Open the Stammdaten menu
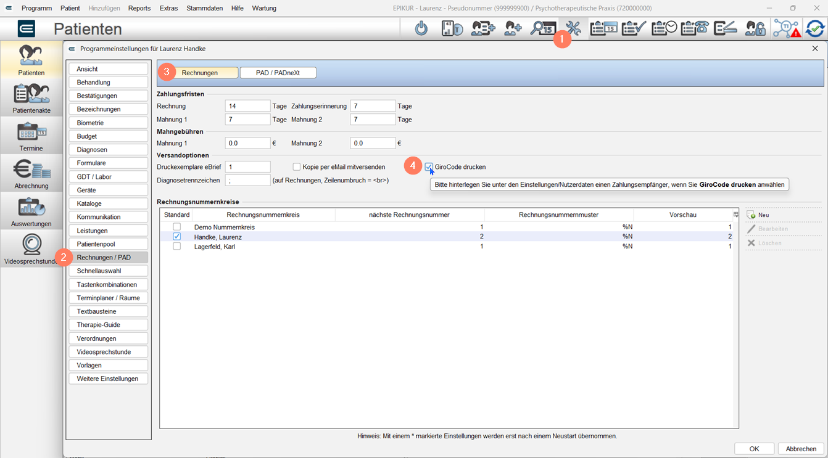The width and height of the screenshot is (828, 458). coord(205,8)
